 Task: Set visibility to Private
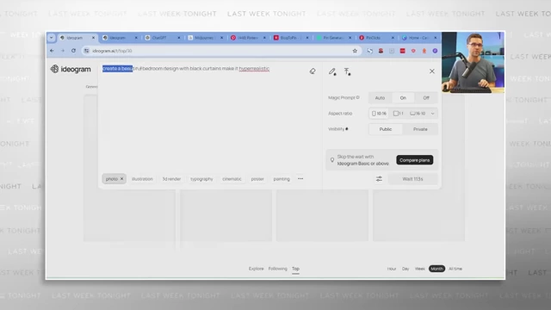[x=420, y=129]
